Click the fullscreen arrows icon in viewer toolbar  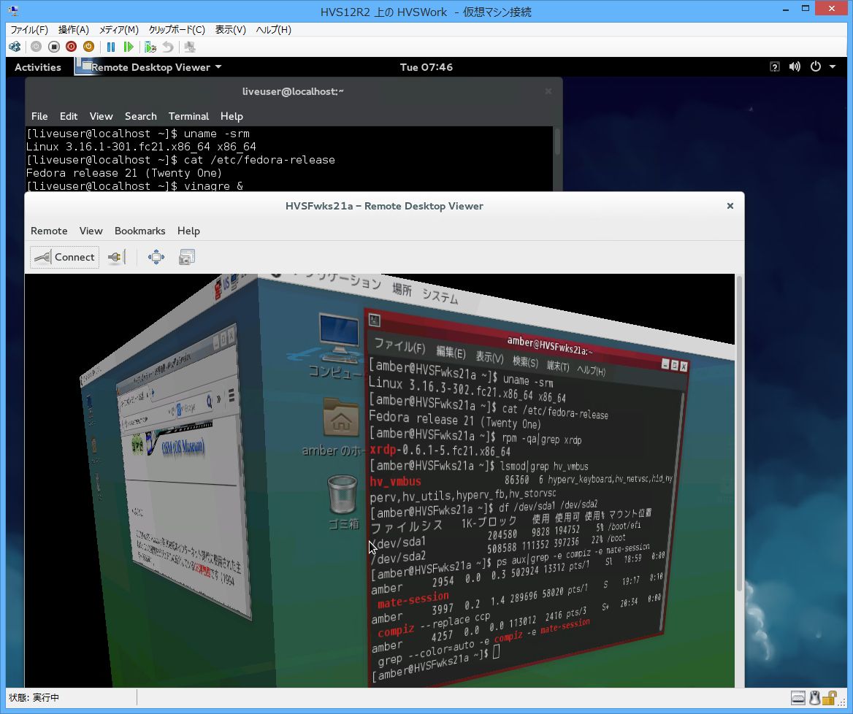click(156, 257)
